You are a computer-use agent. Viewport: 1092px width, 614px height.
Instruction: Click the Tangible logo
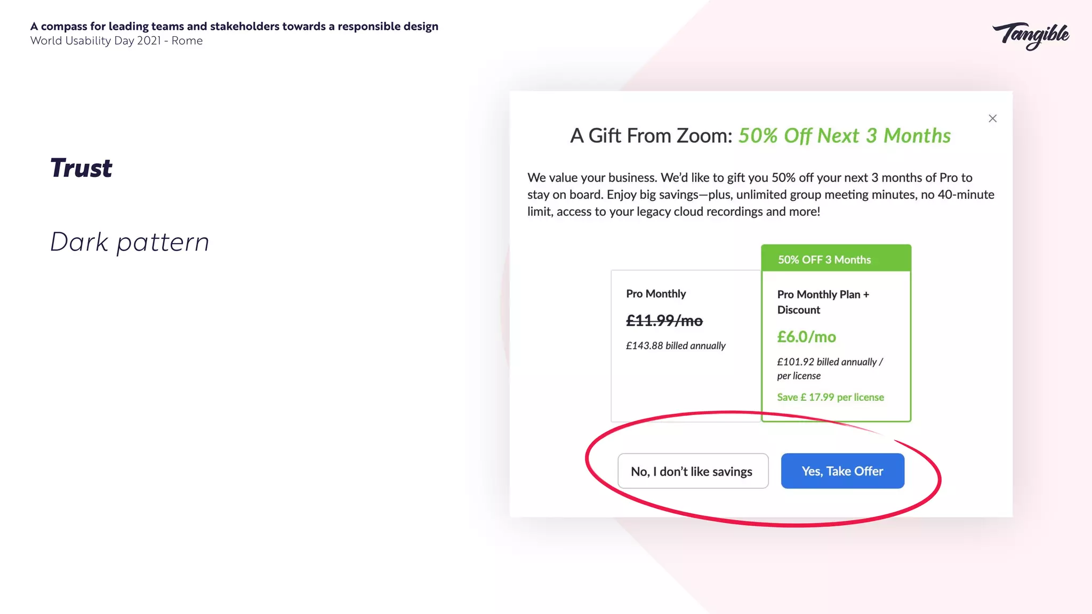tap(1031, 36)
